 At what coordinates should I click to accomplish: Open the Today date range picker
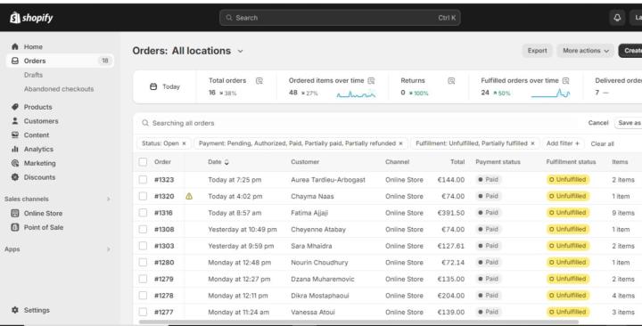pos(165,86)
